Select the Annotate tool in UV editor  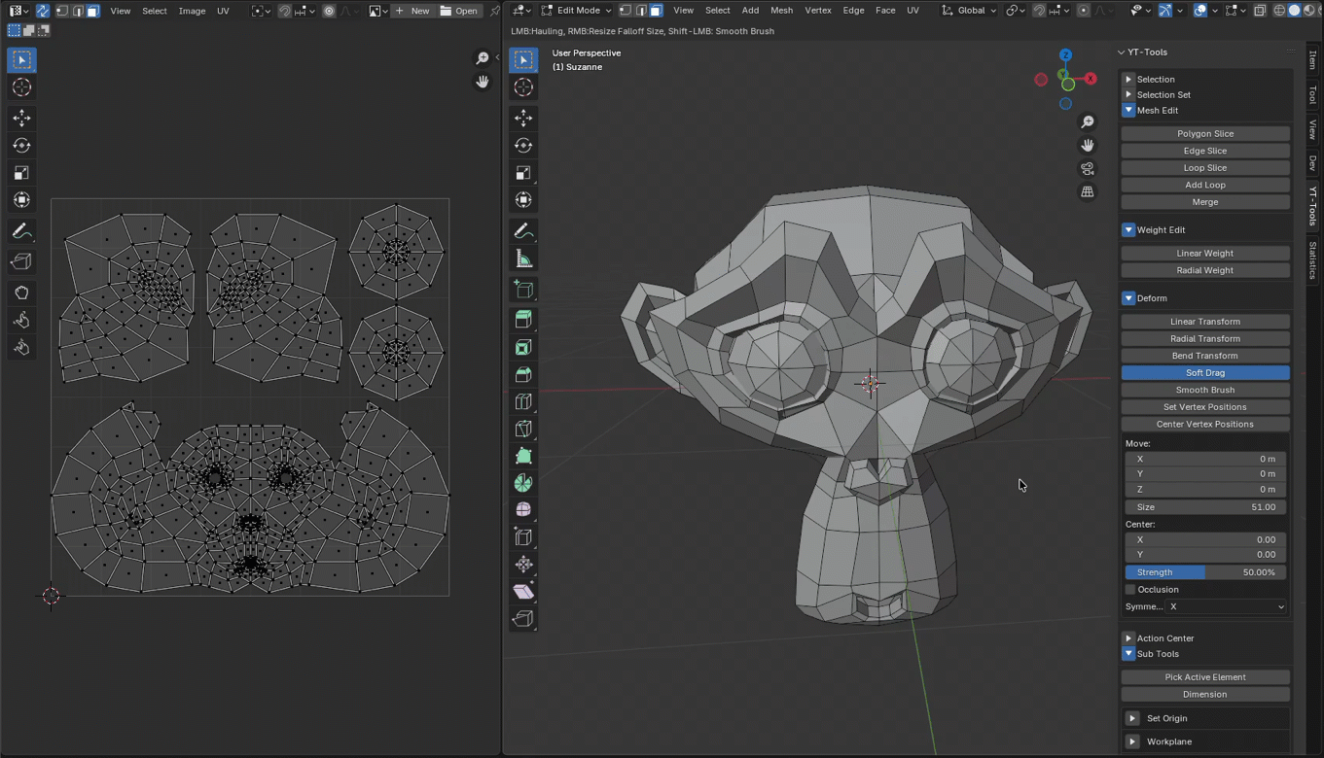pyautogui.click(x=21, y=232)
